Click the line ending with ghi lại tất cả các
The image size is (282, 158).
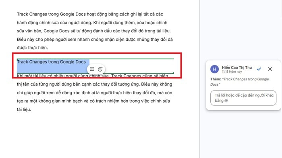(90, 14)
